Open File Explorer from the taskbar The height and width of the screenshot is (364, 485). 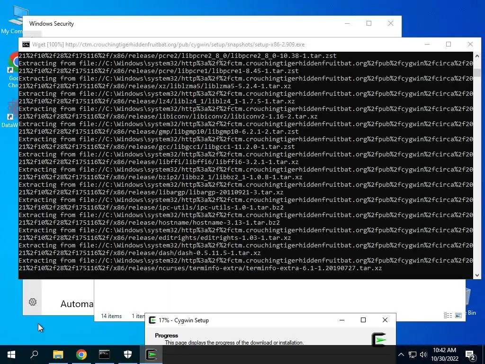tap(58, 355)
